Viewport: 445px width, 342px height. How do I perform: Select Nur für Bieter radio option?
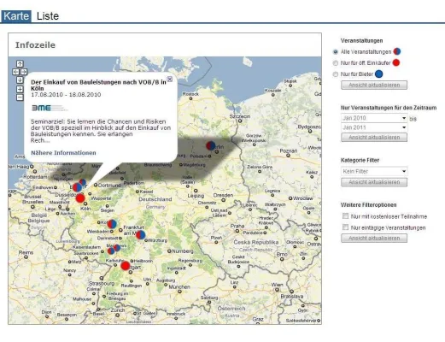coord(336,74)
